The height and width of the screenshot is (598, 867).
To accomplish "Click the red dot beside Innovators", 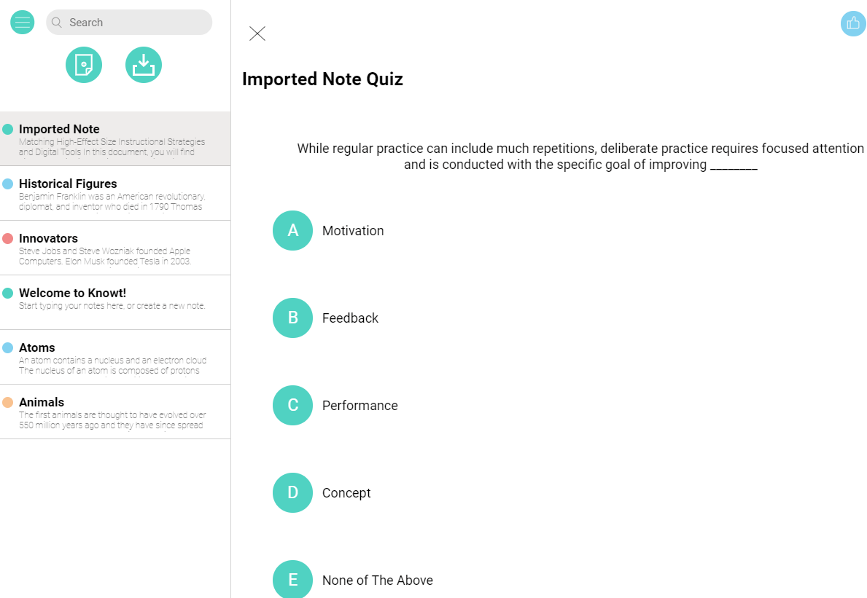I will (x=8, y=239).
